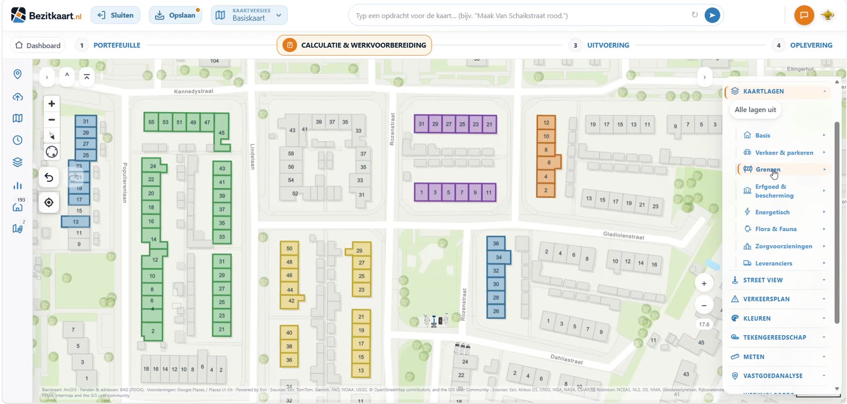The height and width of the screenshot is (404, 847).
Task: Click the house icon with 193 badge
Action: (17, 207)
